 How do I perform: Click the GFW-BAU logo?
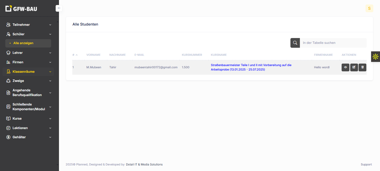(x=21, y=9)
